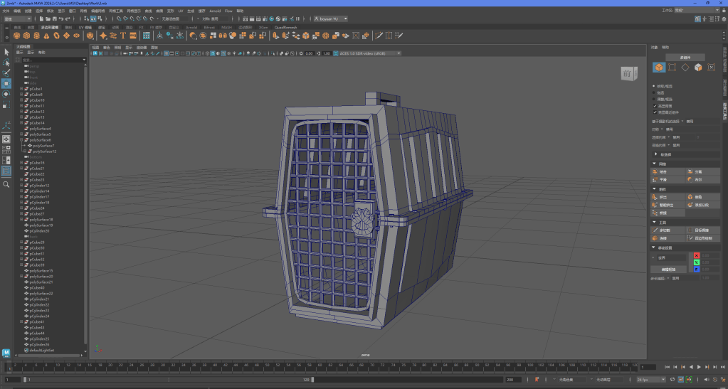The image size is (728, 389).
Task: Select object mode cube icon in Modeling Toolkit
Action: [659, 68]
